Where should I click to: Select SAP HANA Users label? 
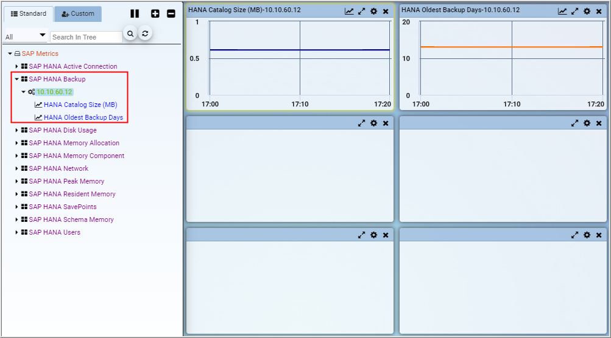tap(55, 232)
